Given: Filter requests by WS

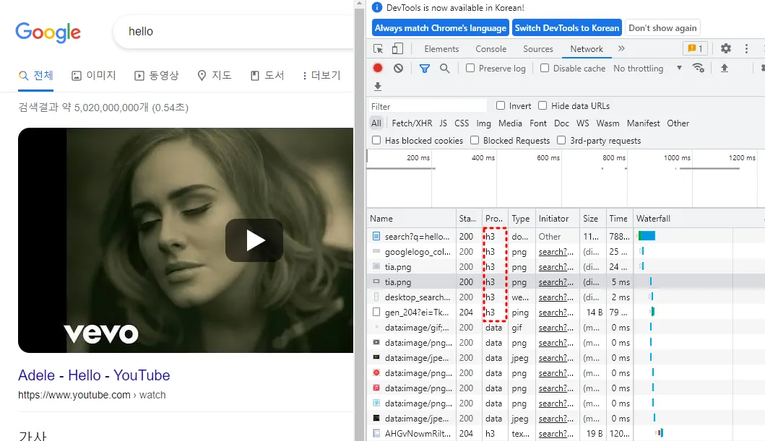Looking at the screenshot, I should [x=582, y=123].
